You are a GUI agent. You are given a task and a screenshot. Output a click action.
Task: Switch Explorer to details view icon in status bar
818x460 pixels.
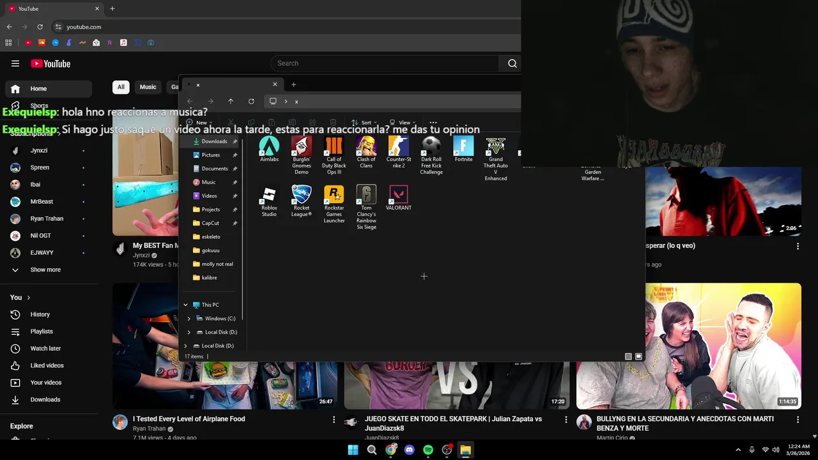628,356
